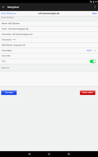Edit the Email address field
98x157 pixels.
(49, 29)
